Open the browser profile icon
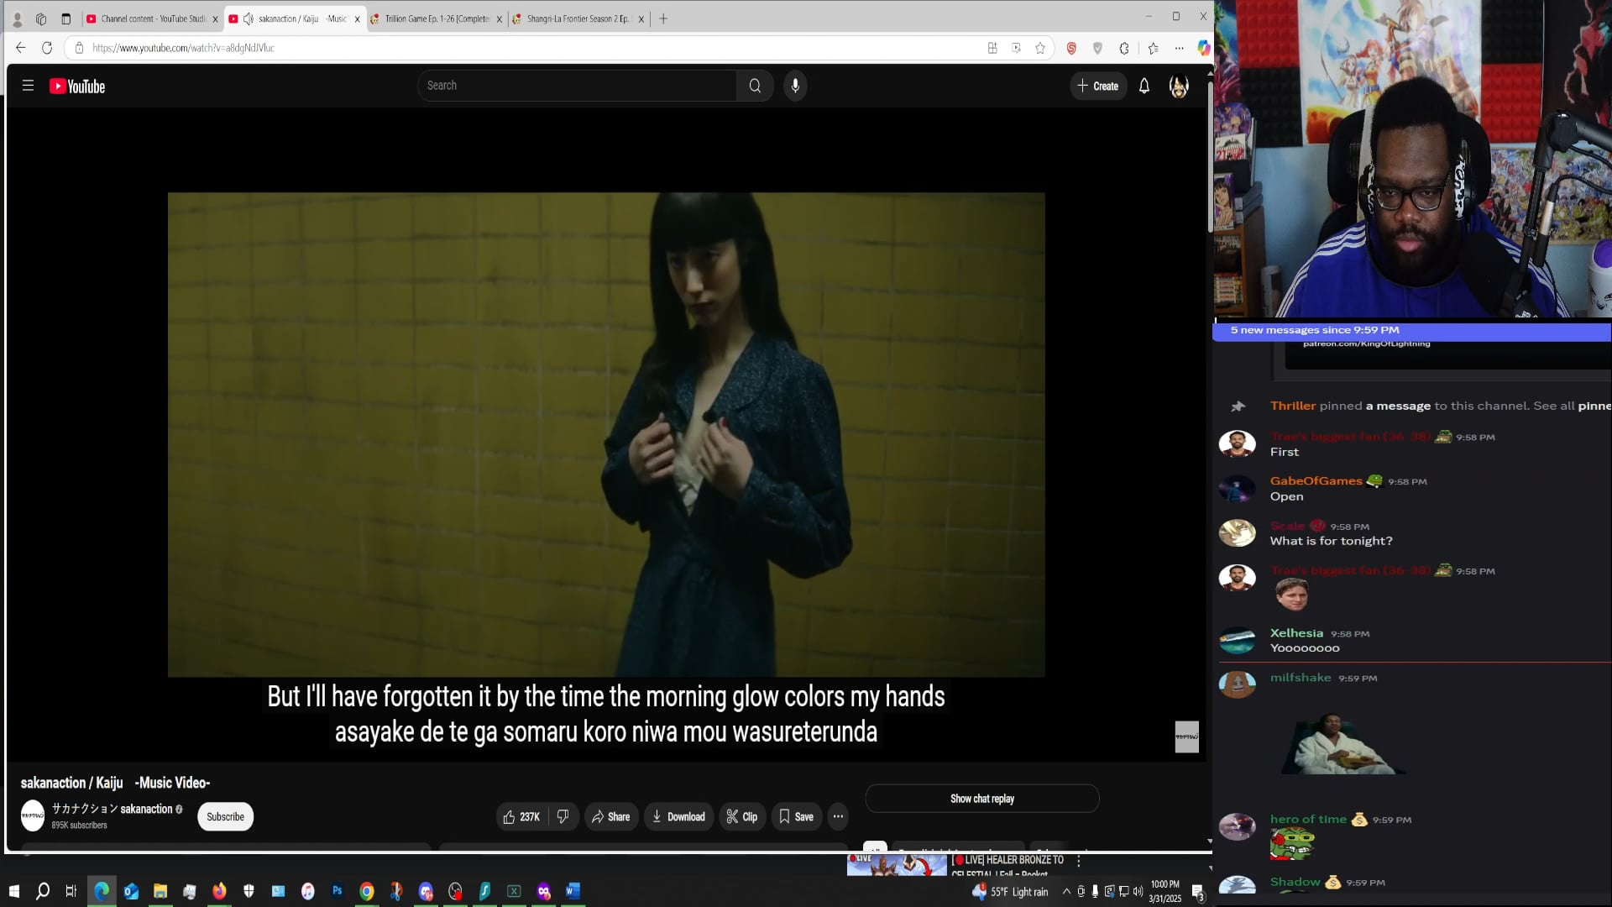Screen dimensions: 1612x907 [x=17, y=18]
